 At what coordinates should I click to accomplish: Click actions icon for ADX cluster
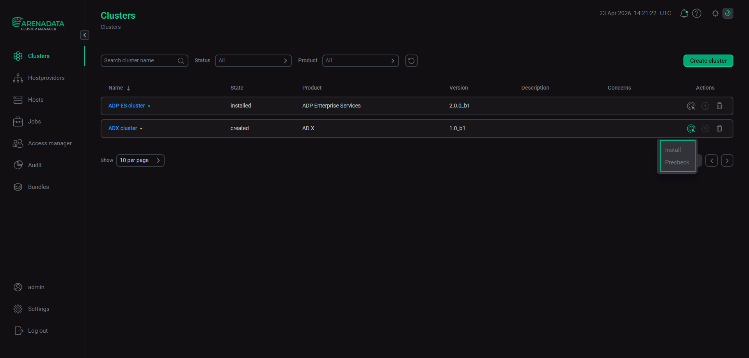coord(691,129)
